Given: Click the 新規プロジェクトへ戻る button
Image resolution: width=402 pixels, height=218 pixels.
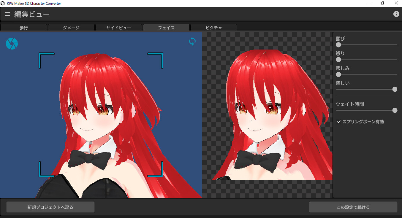Looking at the screenshot, I should (x=50, y=207).
